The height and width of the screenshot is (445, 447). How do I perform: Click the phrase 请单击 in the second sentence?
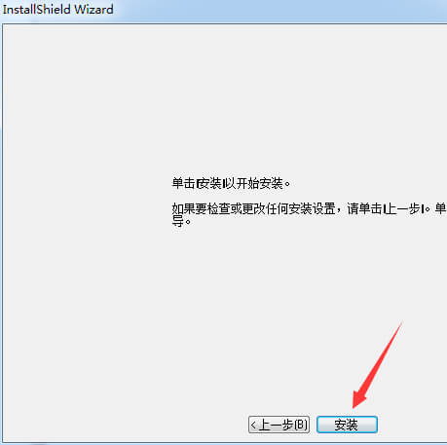point(364,208)
